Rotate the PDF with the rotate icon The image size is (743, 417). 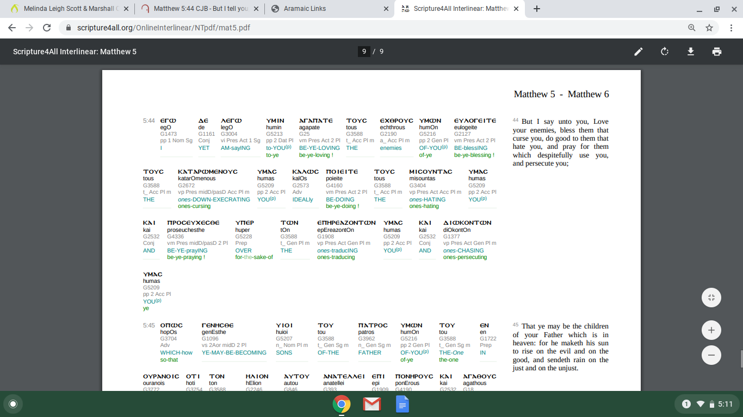point(665,52)
